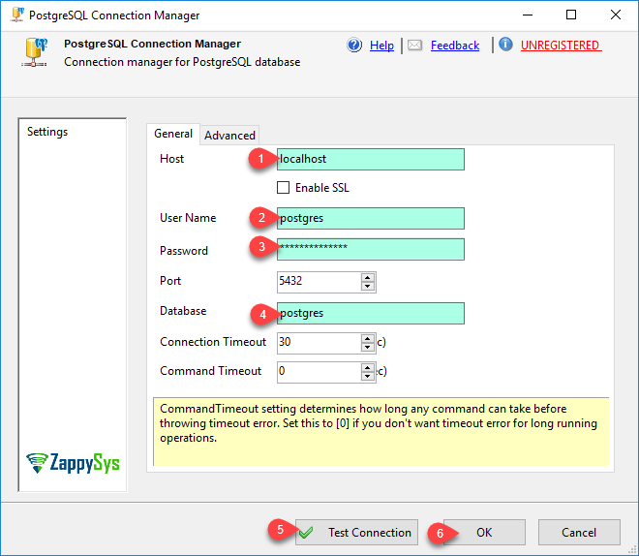Click the ZappySys logo
The height and width of the screenshot is (556, 639).
[73, 463]
